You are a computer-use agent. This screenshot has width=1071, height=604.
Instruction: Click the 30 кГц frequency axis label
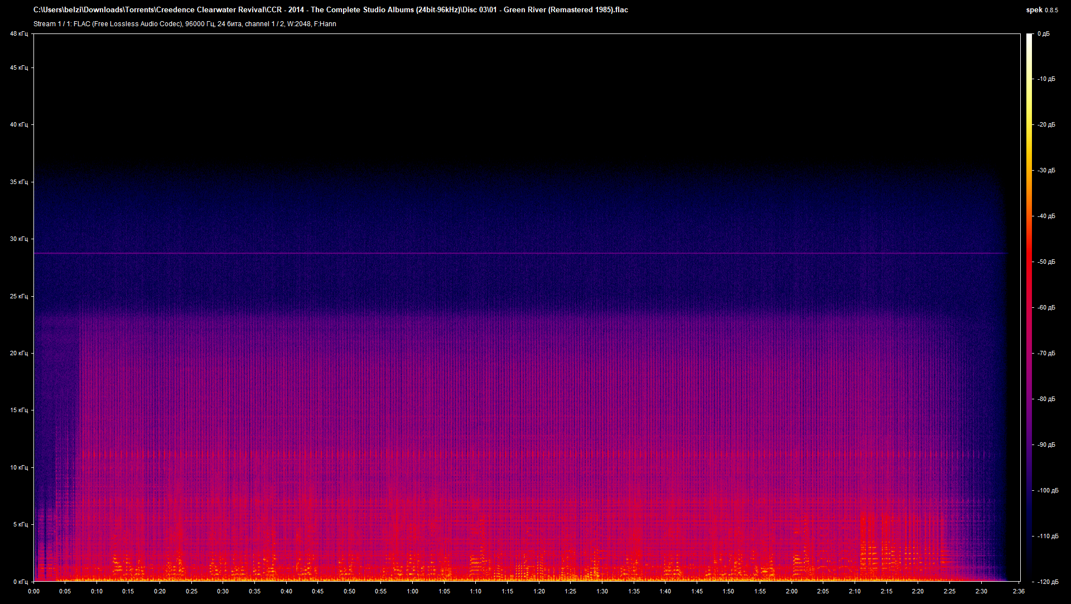pos(18,239)
